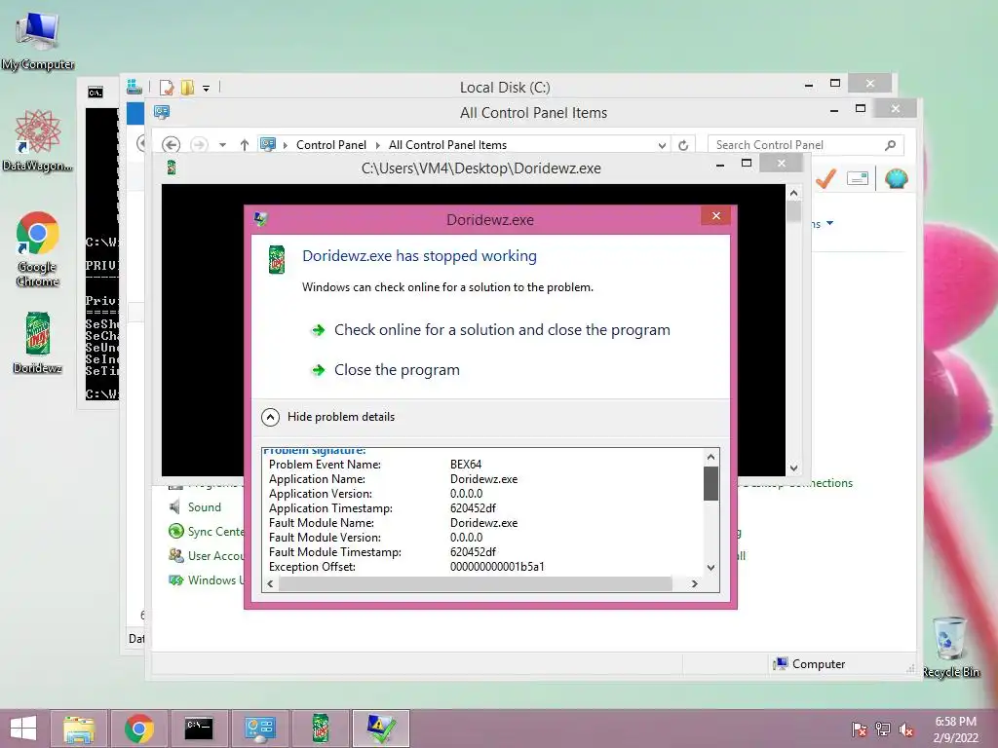Click vertical scrollbar thumb in problem details
Image resolution: width=998 pixels, height=748 pixels.
[x=710, y=483]
